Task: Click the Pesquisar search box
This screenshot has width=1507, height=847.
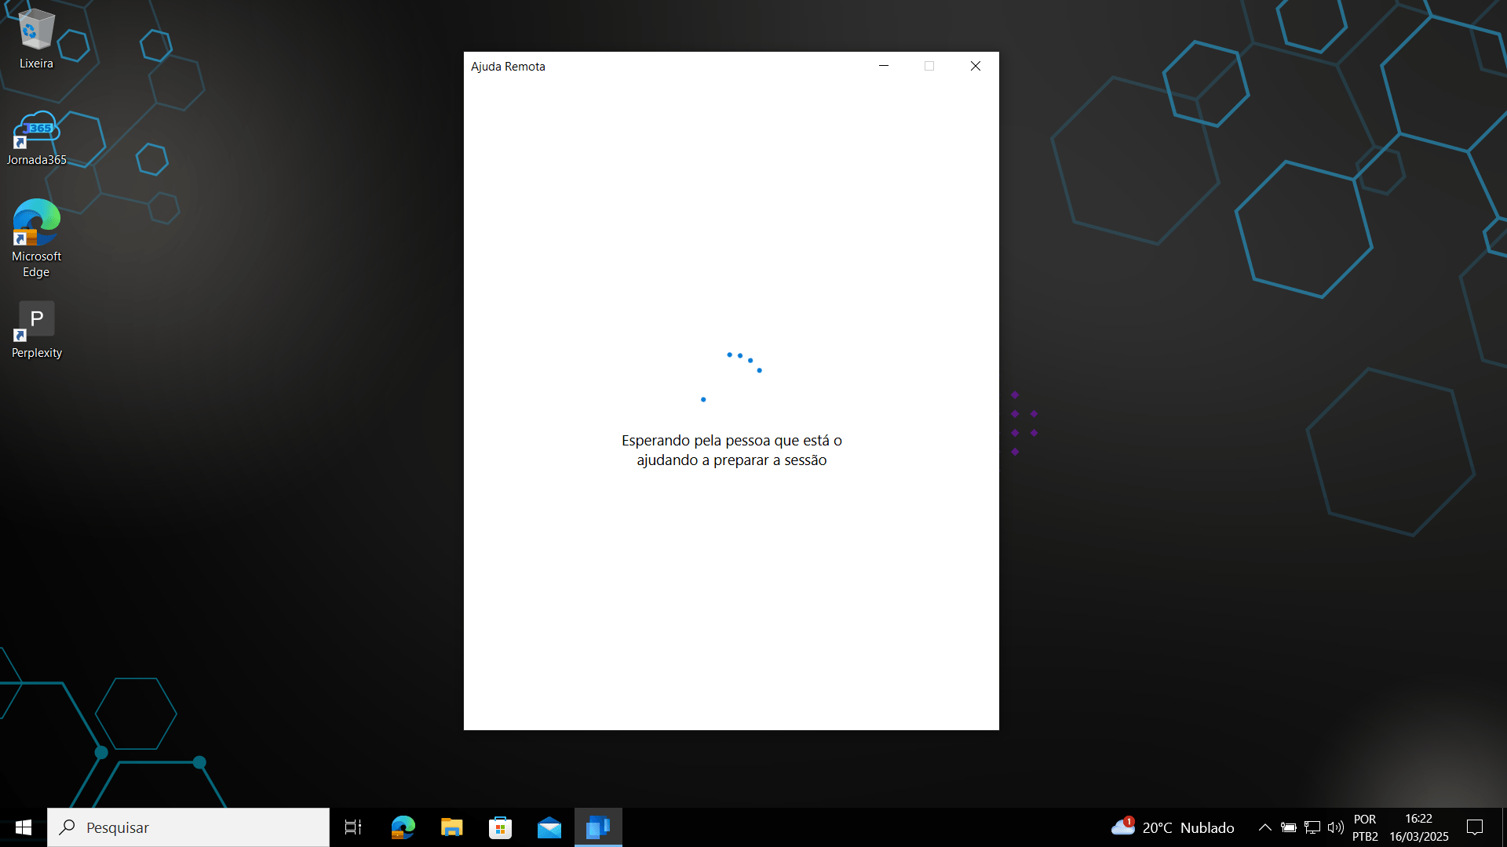Action: (188, 827)
